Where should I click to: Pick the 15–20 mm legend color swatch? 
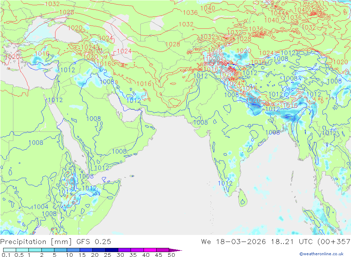point(86,250)
